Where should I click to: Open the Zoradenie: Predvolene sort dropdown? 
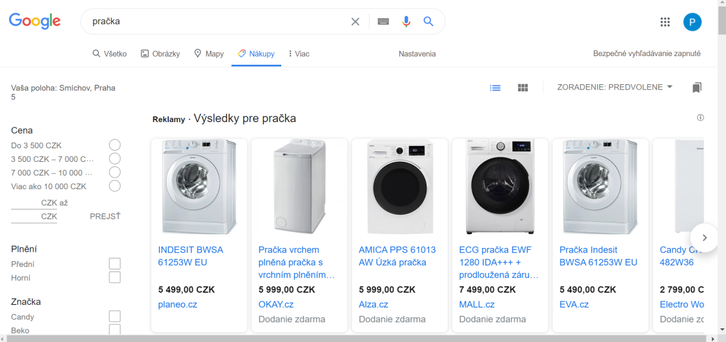(x=614, y=87)
